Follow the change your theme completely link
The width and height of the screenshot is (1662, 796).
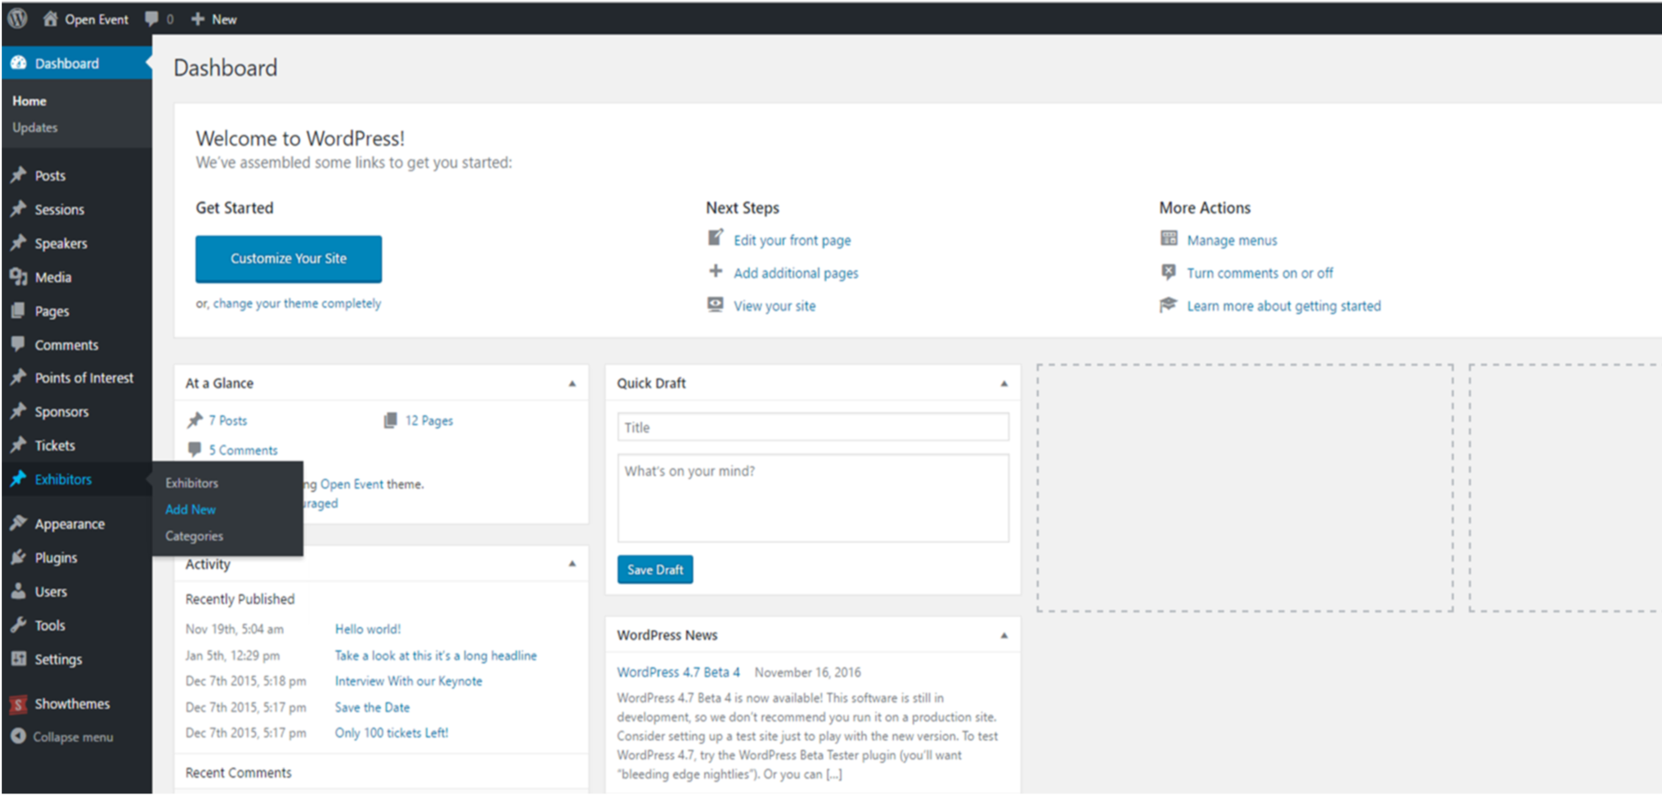(x=296, y=304)
